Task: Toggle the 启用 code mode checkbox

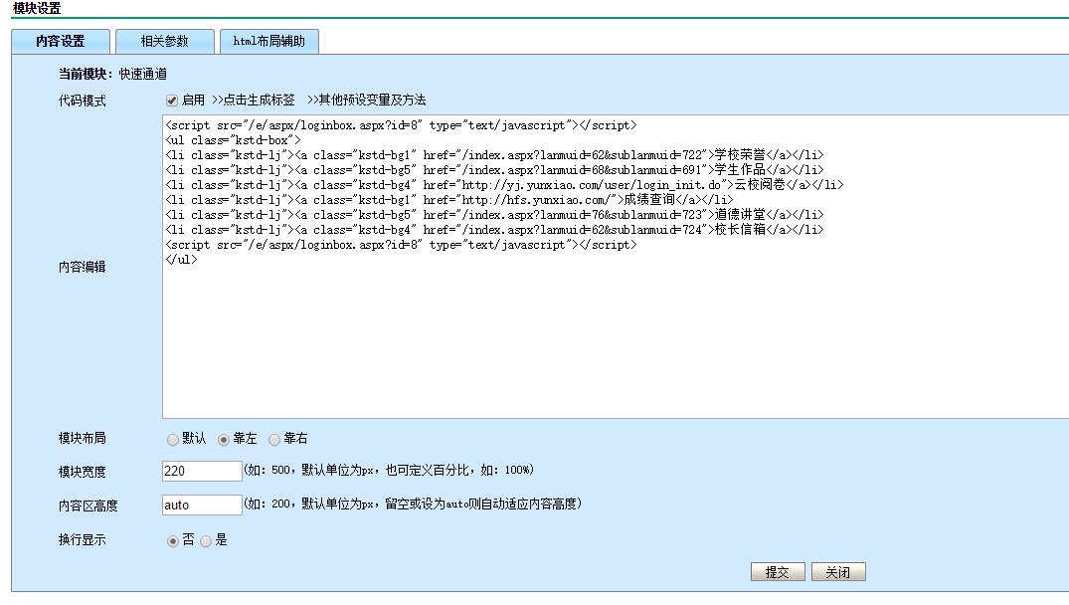Action: 172,101
